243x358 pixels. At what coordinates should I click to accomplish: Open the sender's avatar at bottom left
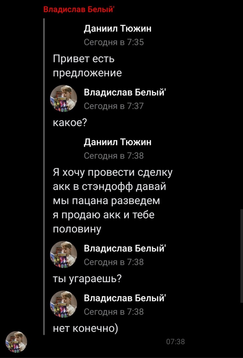[16, 342]
